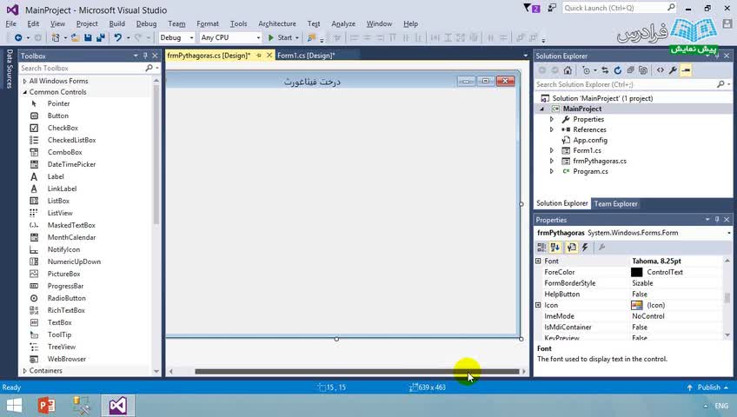The width and height of the screenshot is (737, 417).
Task: Click the Refresh icon in Solution Explorer
Action: point(618,70)
